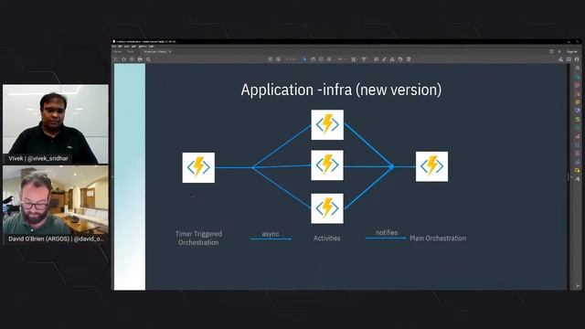Click the Main Orchestration label
The width and height of the screenshot is (585, 329).
pyautogui.click(x=438, y=238)
